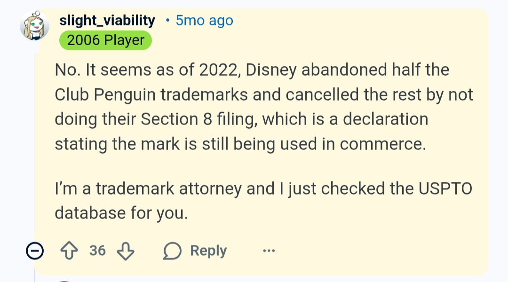Collapse the comment with the minus button
The width and height of the screenshot is (508, 282).
(x=35, y=251)
